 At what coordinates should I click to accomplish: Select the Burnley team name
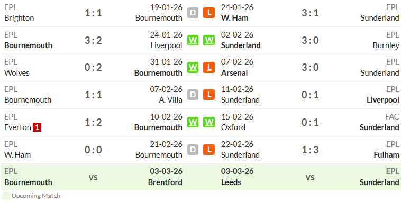(x=386, y=45)
